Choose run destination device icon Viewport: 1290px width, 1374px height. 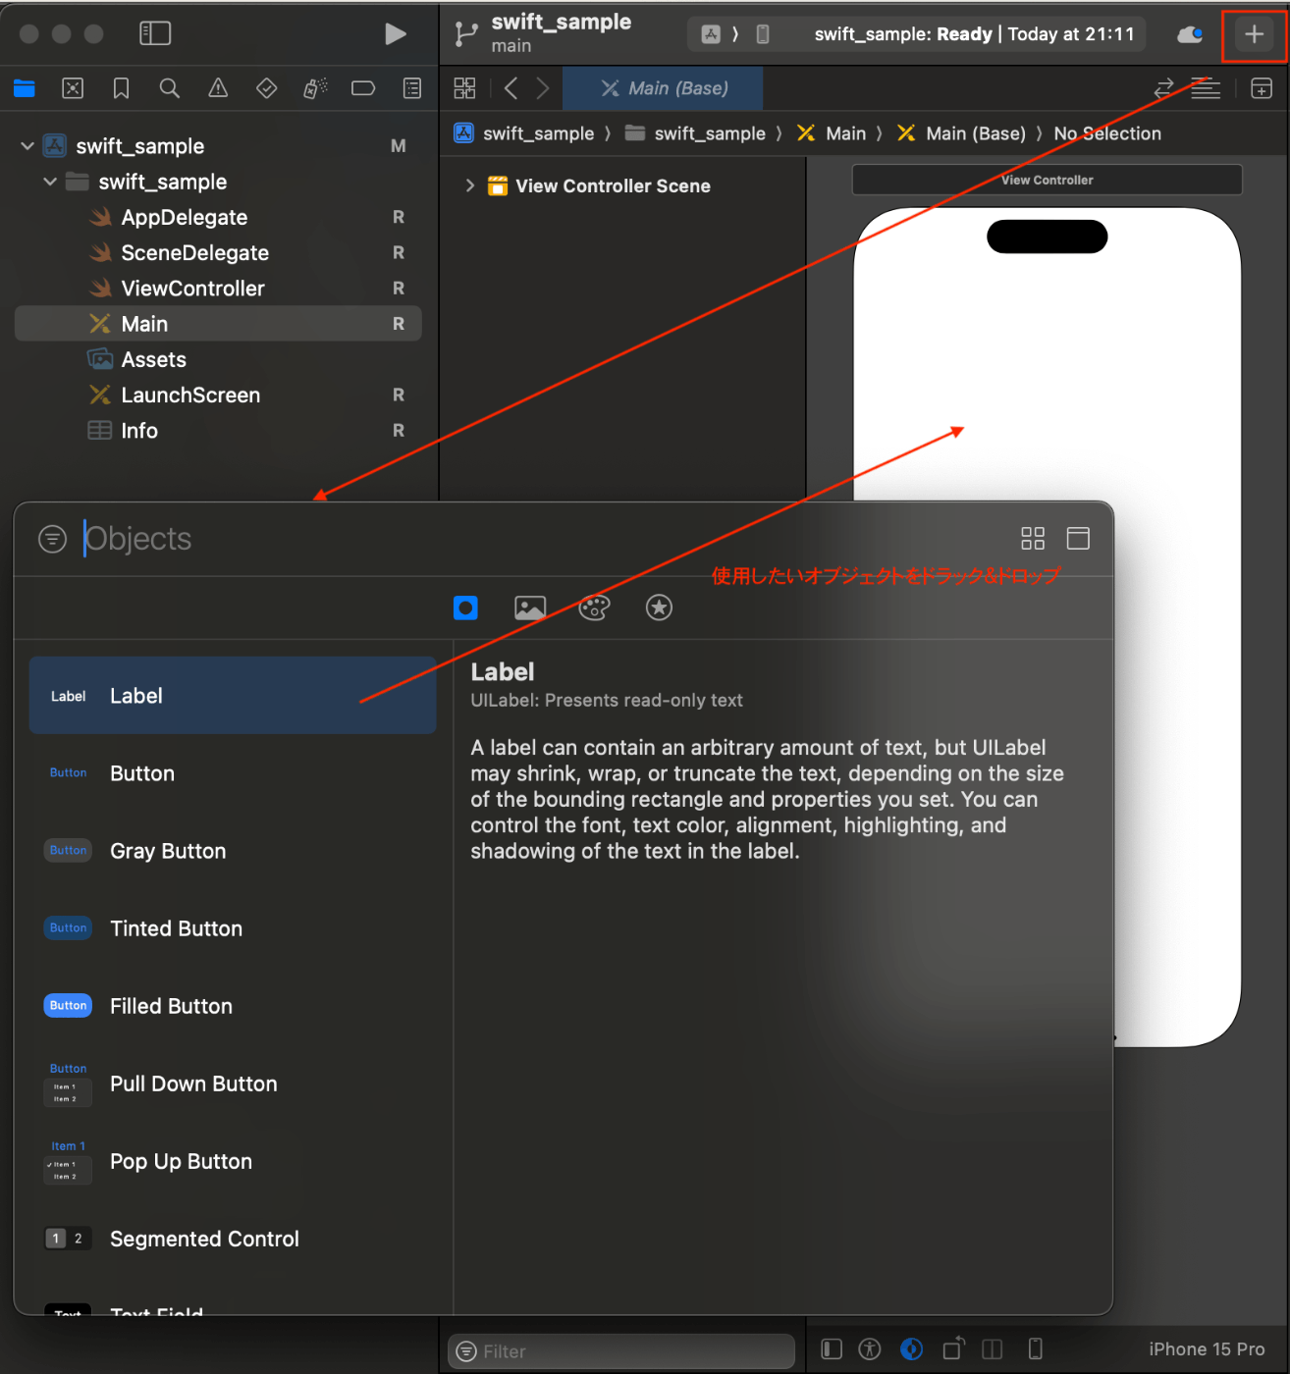pyautogui.click(x=763, y=34)
